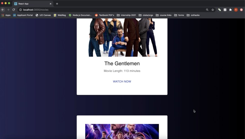
Task: Reload the localhost movies page
Action: (14, 10)
